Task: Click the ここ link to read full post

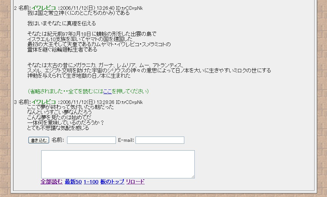Action: (x=108, y=91)
